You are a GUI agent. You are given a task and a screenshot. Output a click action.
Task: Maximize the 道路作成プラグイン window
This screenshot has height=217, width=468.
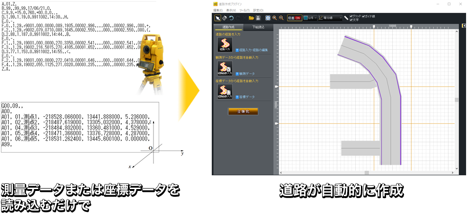point(449,4)
